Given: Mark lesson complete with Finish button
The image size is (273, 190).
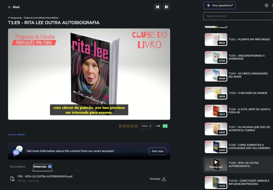Looking at the screenshot, I should (x=147, y=126).
